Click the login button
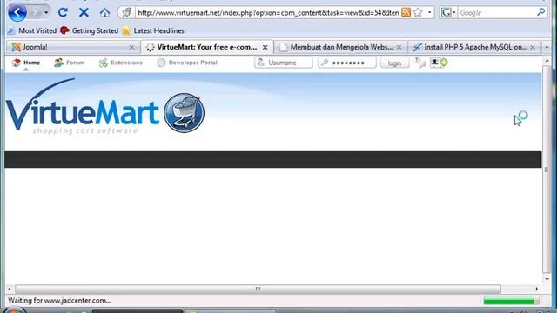 tap(394, 63)
